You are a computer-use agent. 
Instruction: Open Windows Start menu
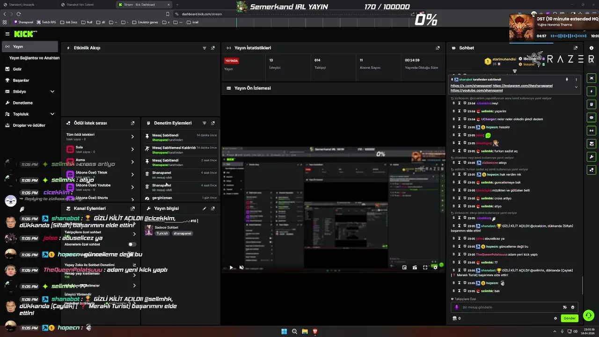point(284,331)
